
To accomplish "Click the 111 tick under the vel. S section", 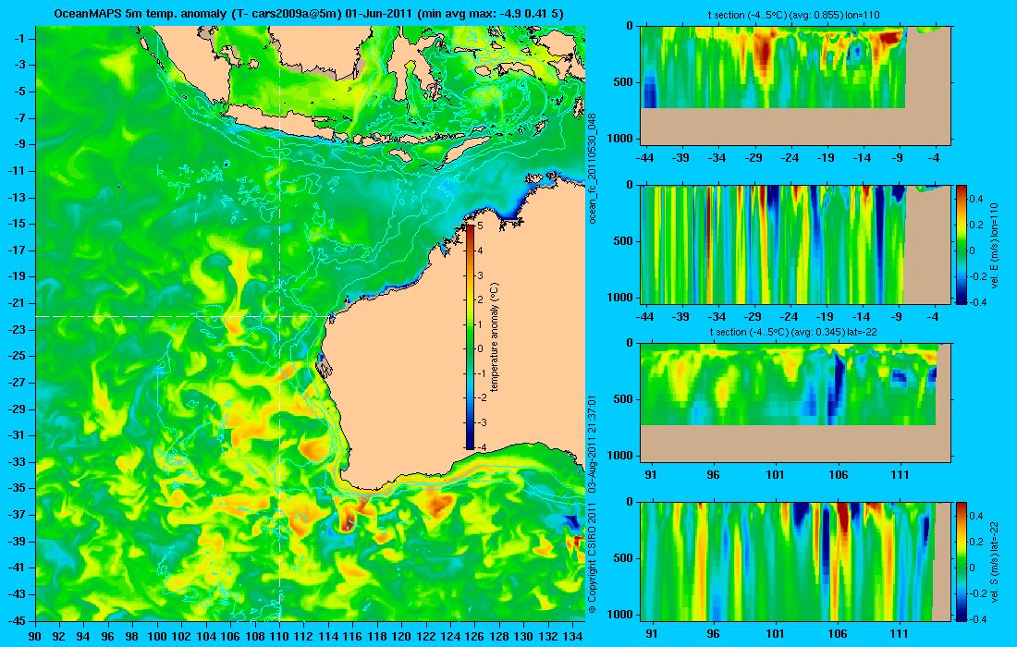I will [x=901, y=633].
